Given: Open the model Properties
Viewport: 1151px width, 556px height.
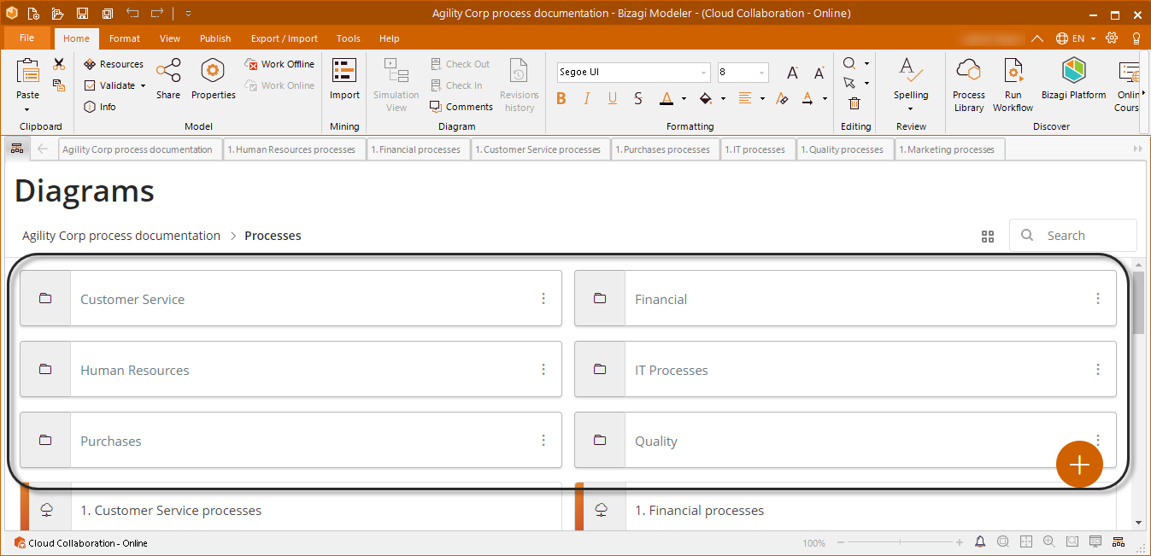Looking at the screenshot, I should coord(213,79).
